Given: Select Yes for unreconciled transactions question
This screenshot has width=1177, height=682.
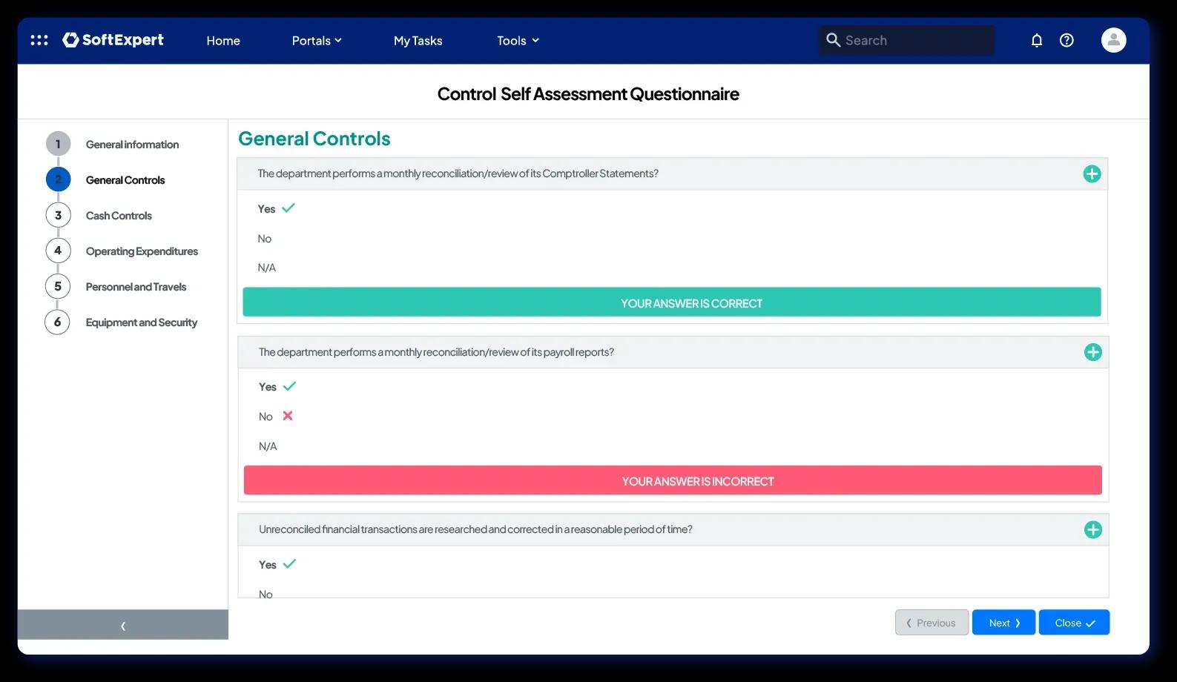Looking at the screenshot, I should (268, 565).
